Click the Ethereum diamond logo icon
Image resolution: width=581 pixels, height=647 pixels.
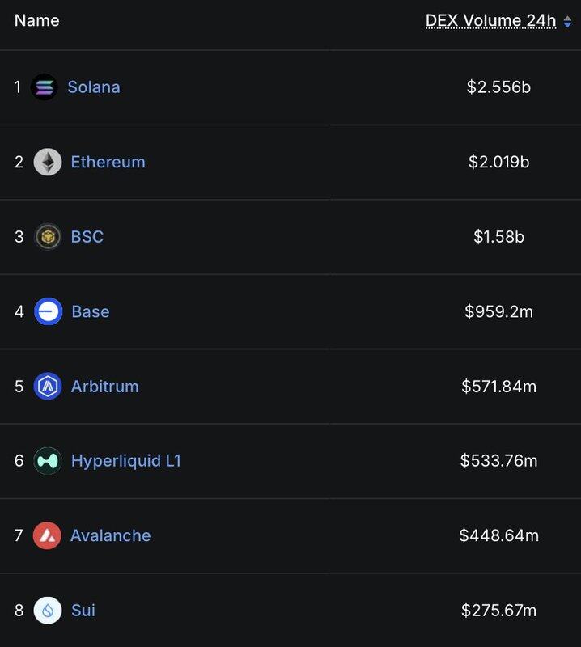pyautogui.click(x=48, y=162)
